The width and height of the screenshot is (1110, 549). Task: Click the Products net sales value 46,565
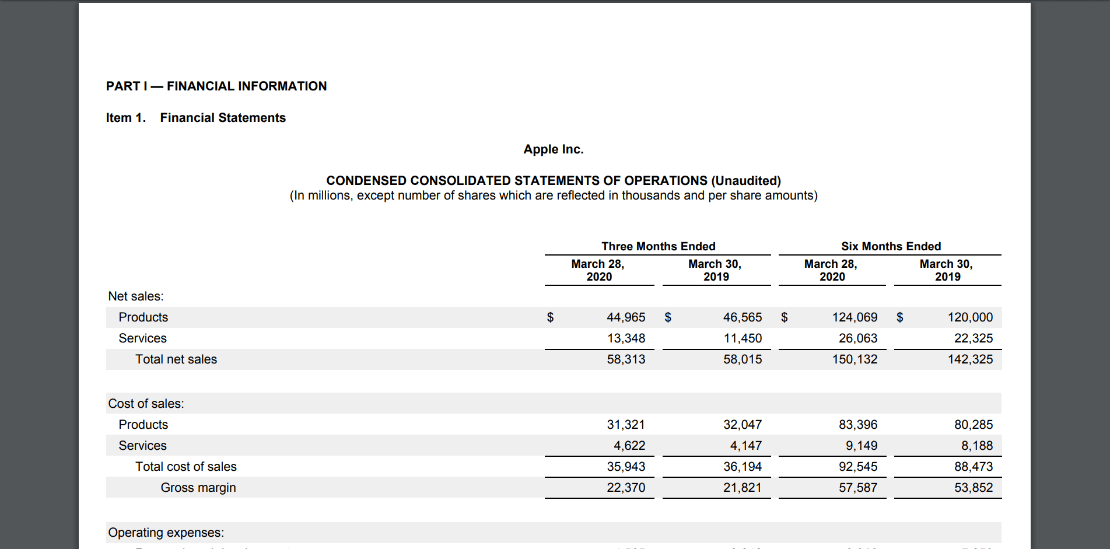(743, 317)
